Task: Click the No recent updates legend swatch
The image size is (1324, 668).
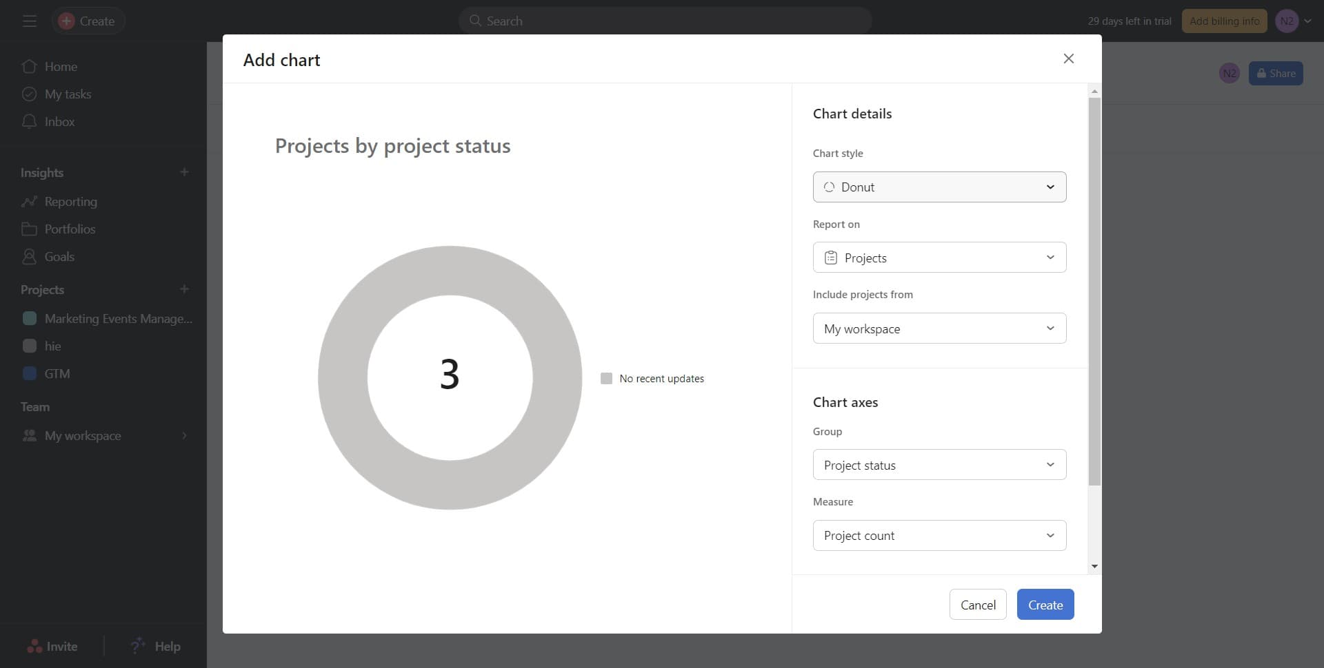Action: point(606,379)
